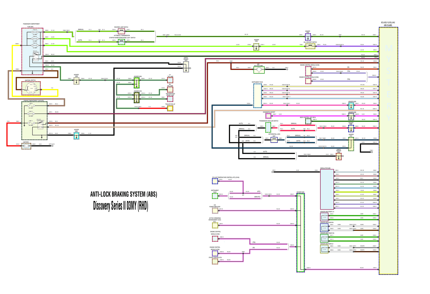Select the 'FUSE 25' 15 AMP fuse
The height and width of the screenshot is (294, 430).
pos(35,32)
